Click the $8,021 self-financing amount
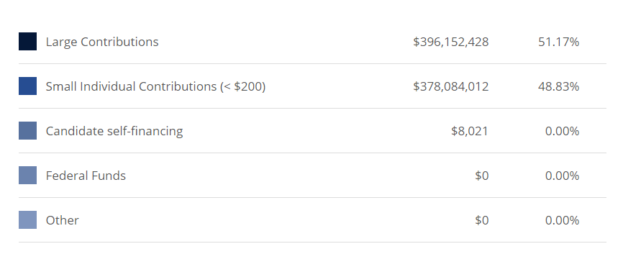 tap(470, 131)
